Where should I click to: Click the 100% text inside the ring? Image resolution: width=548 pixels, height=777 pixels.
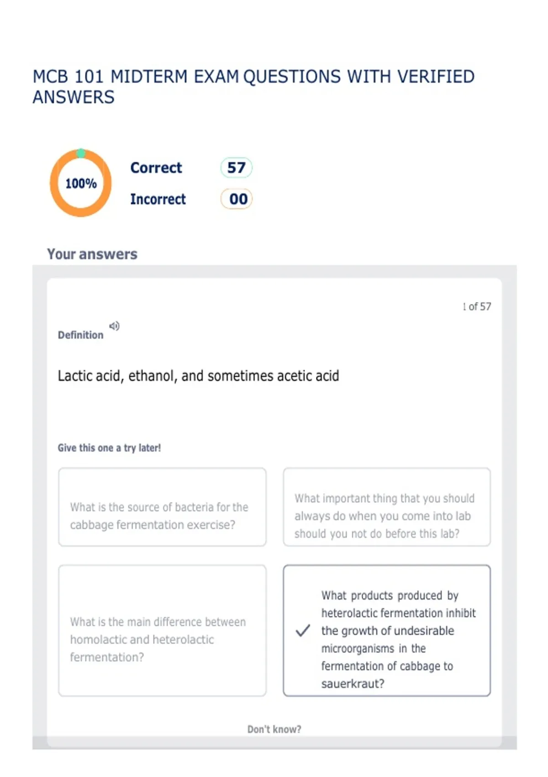pyautogui.click(x=81, y=184)
